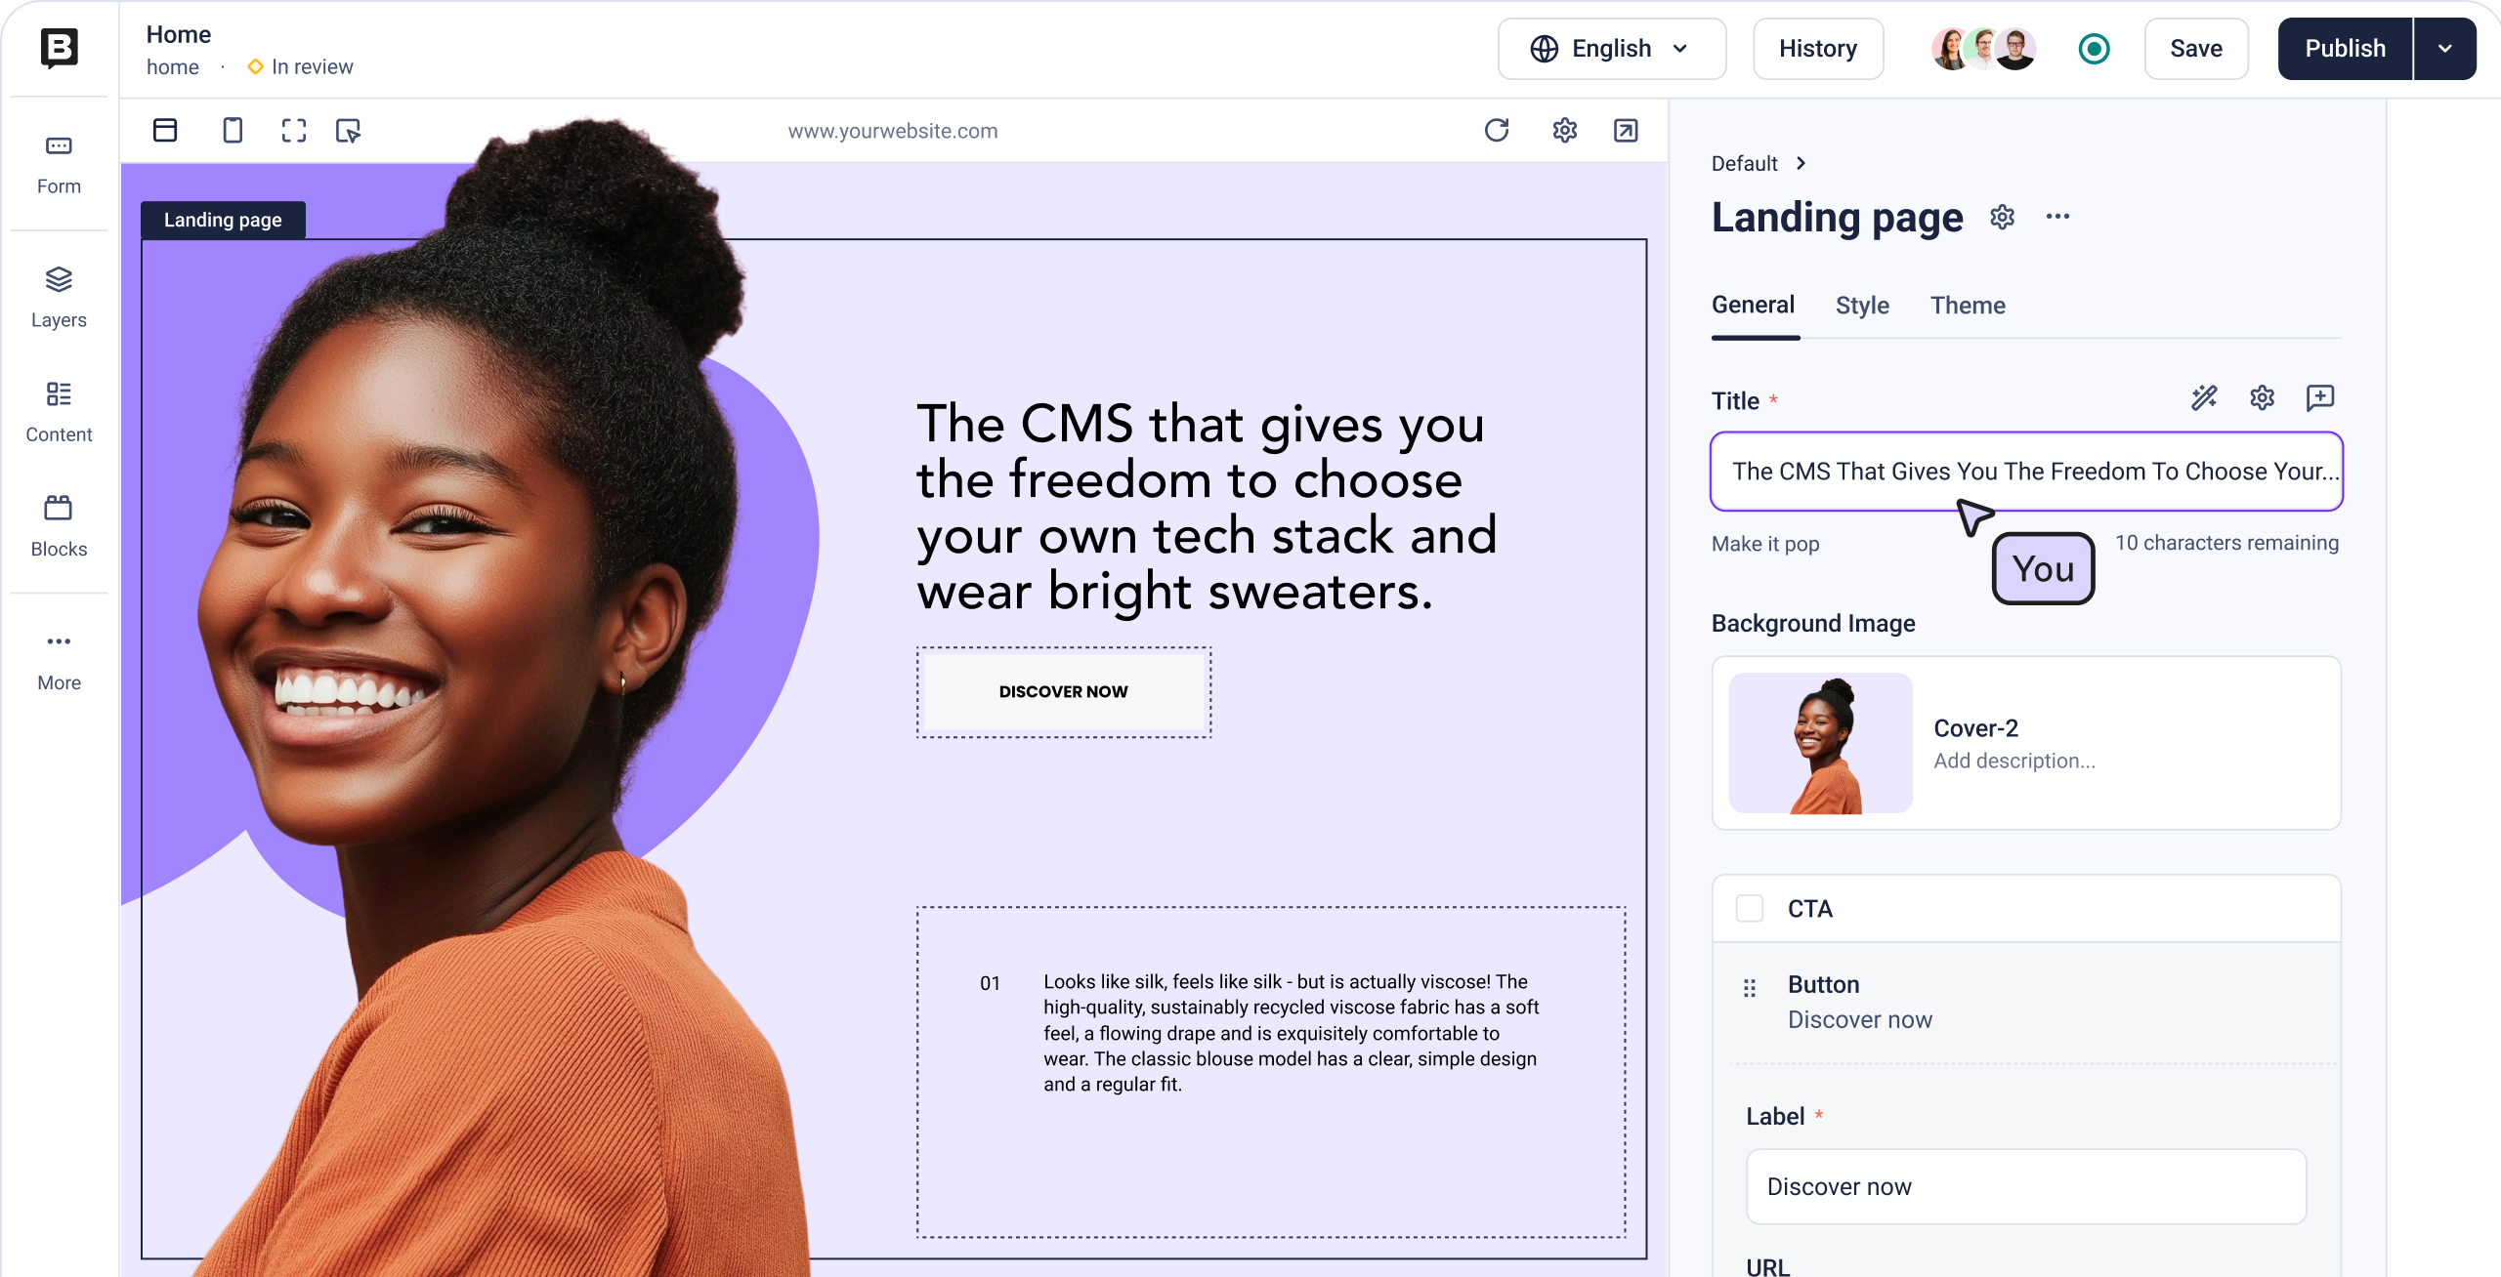Click the Save button
Viewport: 2501px width, 1277px height.
pyautogui.click(x=2196, y=49)
